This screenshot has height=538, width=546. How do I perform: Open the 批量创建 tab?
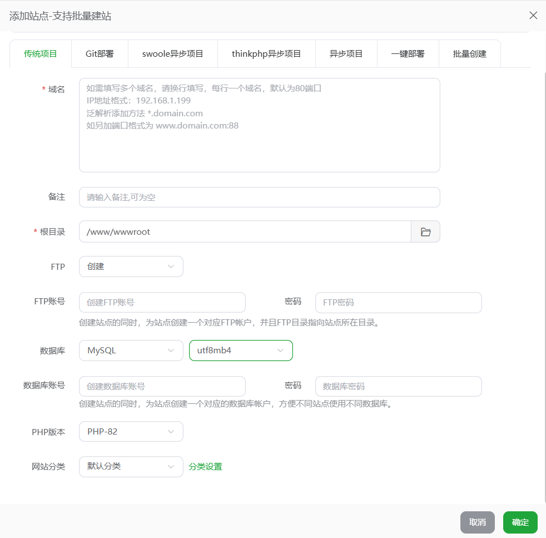[469, 54]
